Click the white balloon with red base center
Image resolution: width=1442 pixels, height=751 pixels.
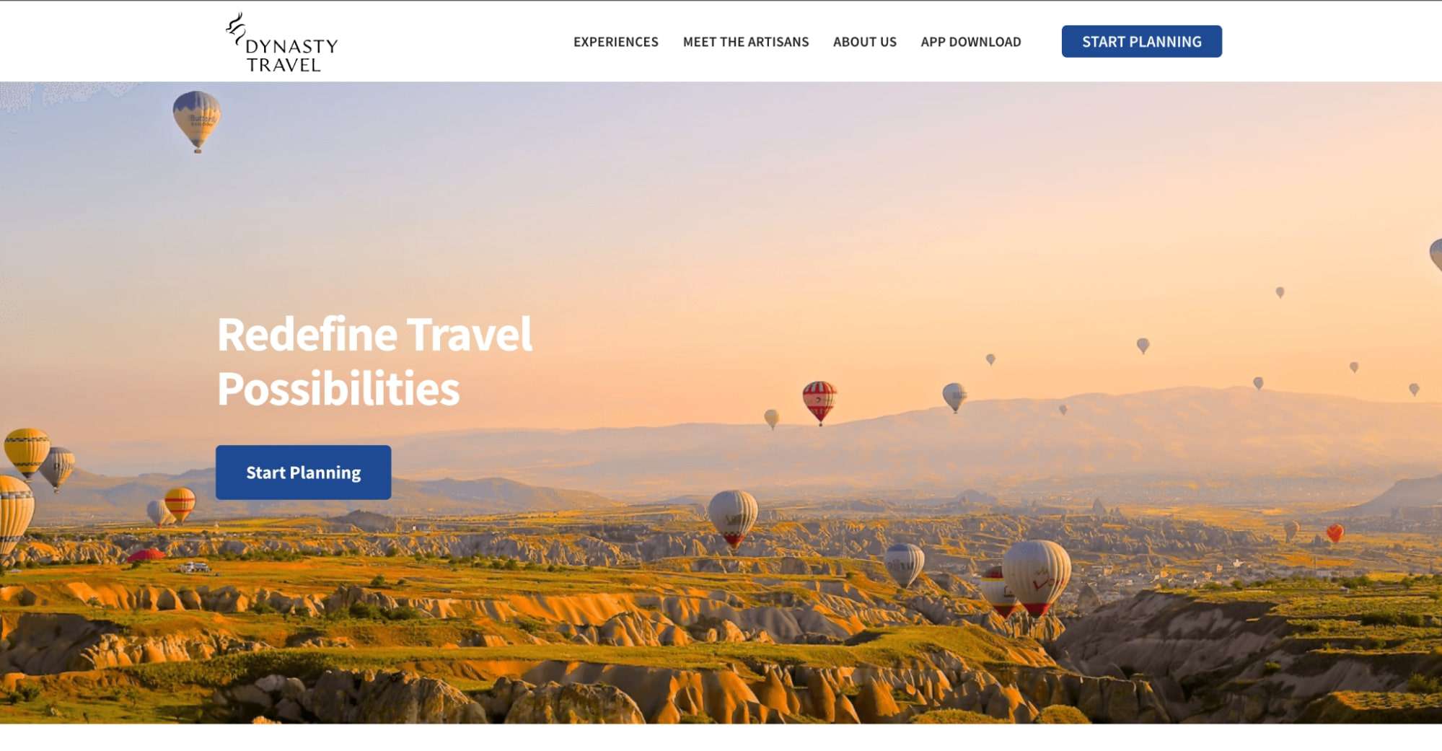point(732,519)
